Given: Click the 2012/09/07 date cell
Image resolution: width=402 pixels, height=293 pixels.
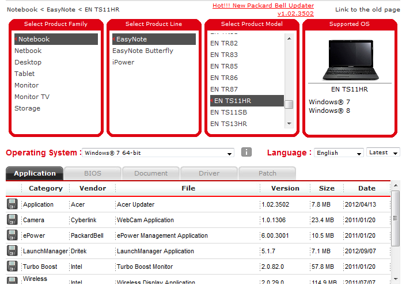Looking at the screenshot, I should click(x=360, y=251).
